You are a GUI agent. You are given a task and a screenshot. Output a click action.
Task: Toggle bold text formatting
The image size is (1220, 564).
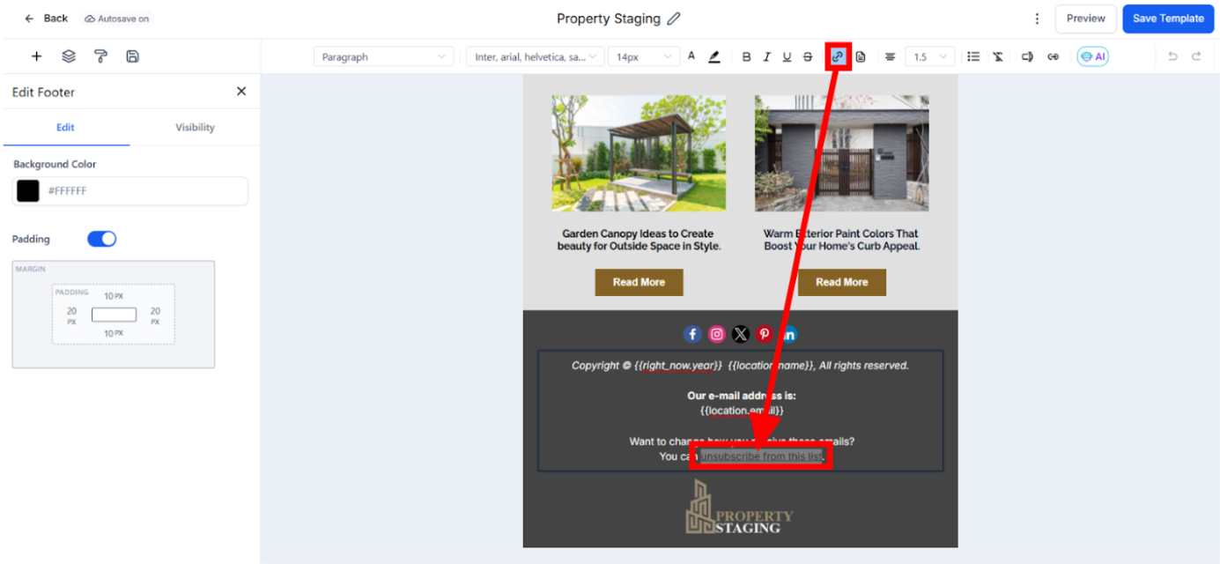pos(746,57)
